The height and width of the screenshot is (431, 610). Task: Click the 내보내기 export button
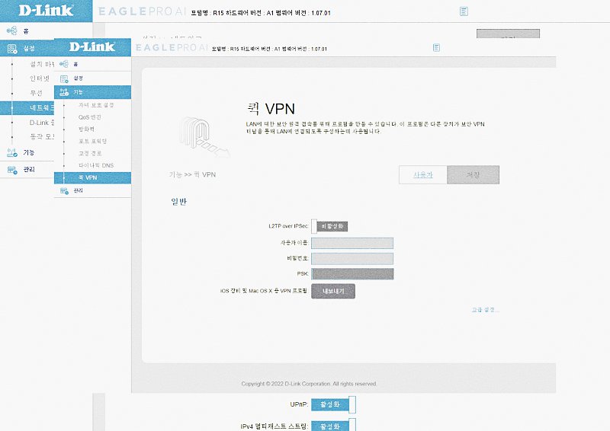333,291
